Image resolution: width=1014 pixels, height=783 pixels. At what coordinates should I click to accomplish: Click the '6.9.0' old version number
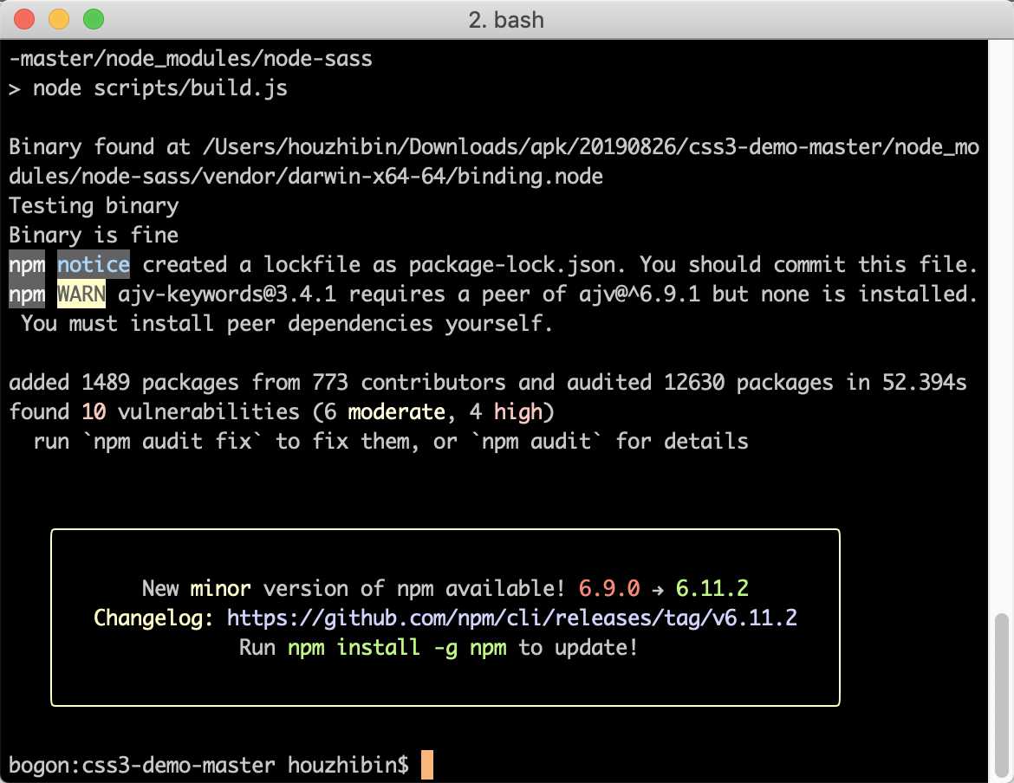pos(609,588)
